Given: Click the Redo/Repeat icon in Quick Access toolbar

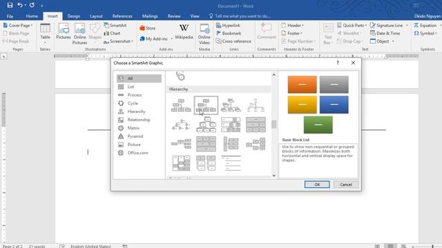Looking at the screenshot, I should click(32, 5).
